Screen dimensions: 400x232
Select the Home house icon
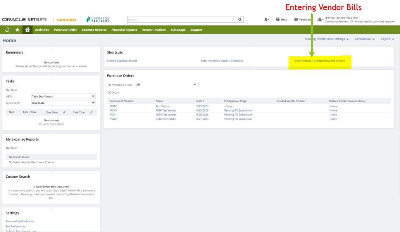[27, 29]
